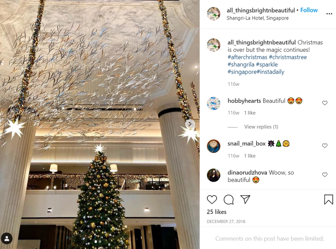Like snail_mail_box comment heart
336x249 pixels.
coord(325,146)
